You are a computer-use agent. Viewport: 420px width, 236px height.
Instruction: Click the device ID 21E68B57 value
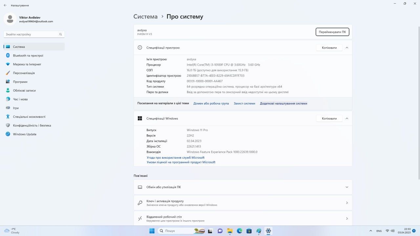coord(216,76)
